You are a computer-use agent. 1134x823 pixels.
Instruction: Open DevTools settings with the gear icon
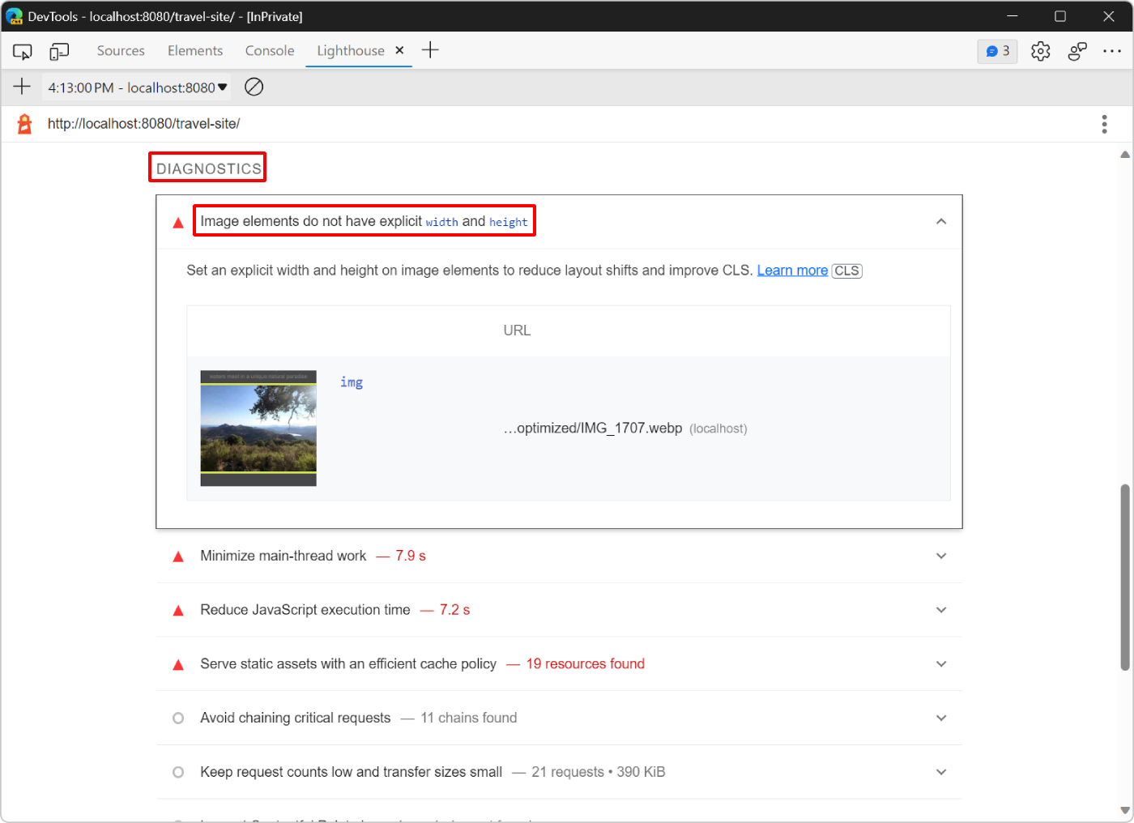pyautogui.click(x=1040, y=50)
